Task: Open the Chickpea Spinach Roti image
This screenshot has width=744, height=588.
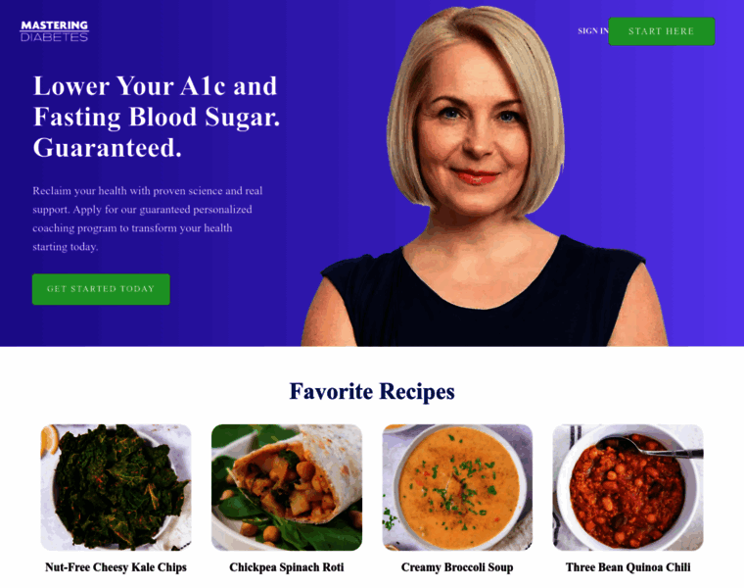Action: click(x=287, y=487)
